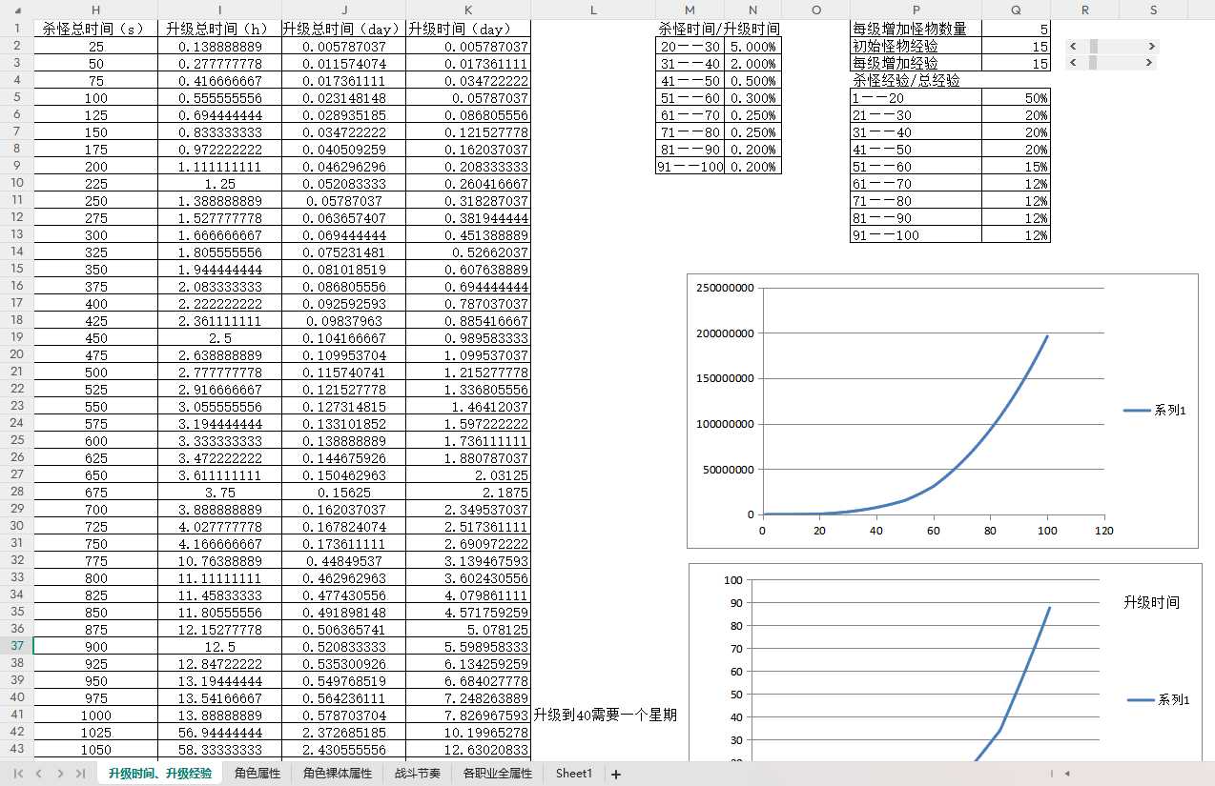The height and width of the screenshot is (786, 1215).
Task: Click left arrow of scrollbar beside 每级增加经验
Action: point(1073,63)
